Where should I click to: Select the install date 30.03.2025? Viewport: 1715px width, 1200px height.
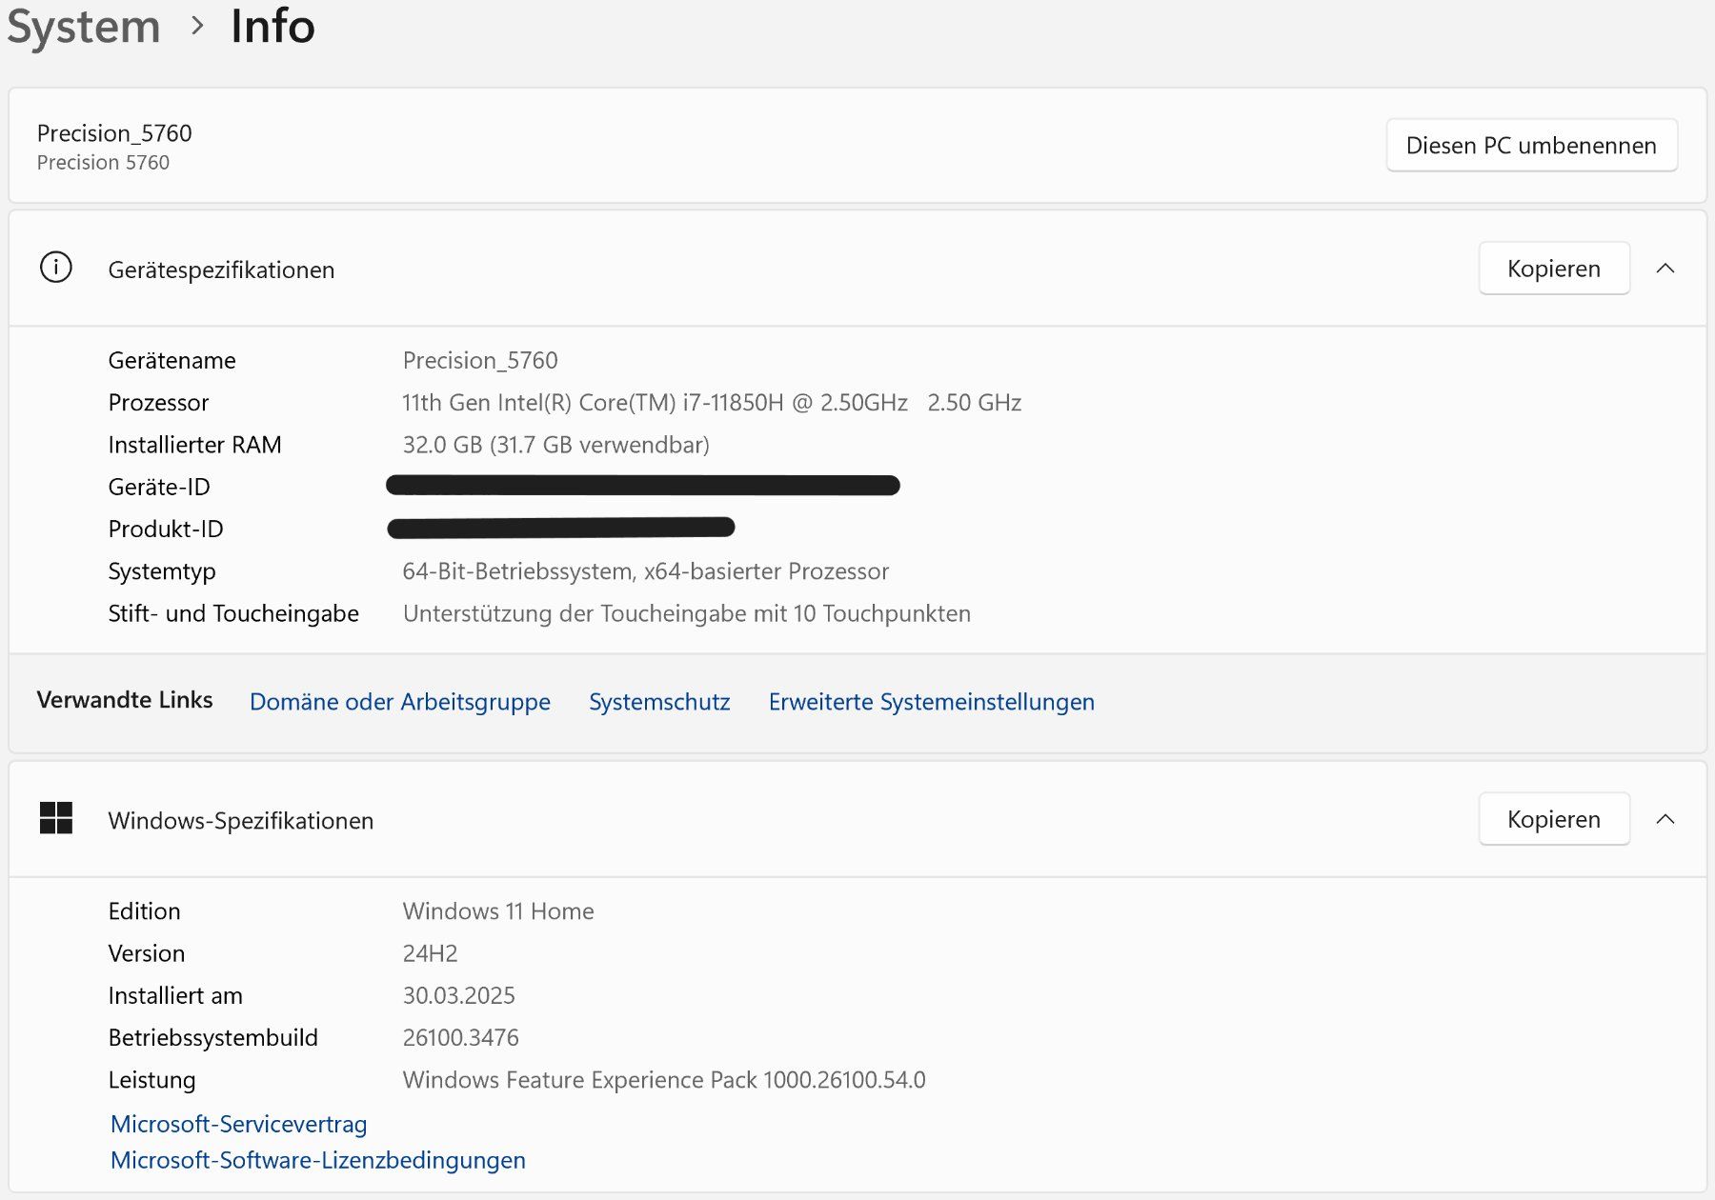point(458,995)
